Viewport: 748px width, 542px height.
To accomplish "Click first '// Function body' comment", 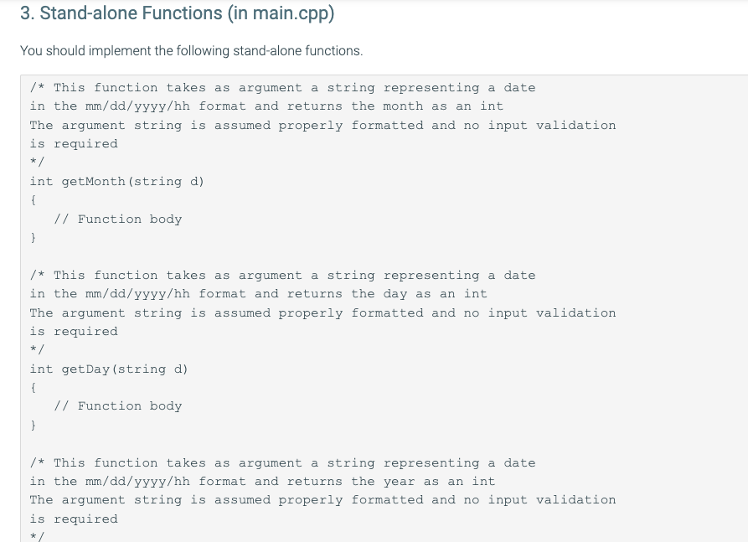I will click(x=118, y=219).
